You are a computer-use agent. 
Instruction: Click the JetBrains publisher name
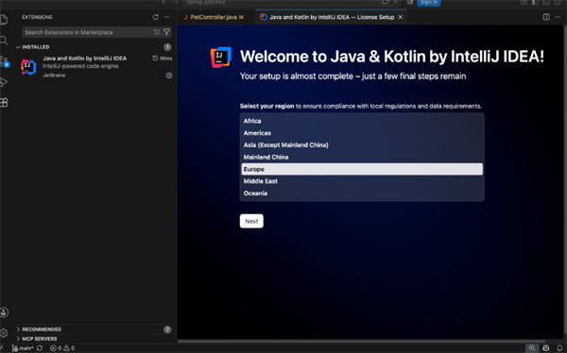(54, 76)
